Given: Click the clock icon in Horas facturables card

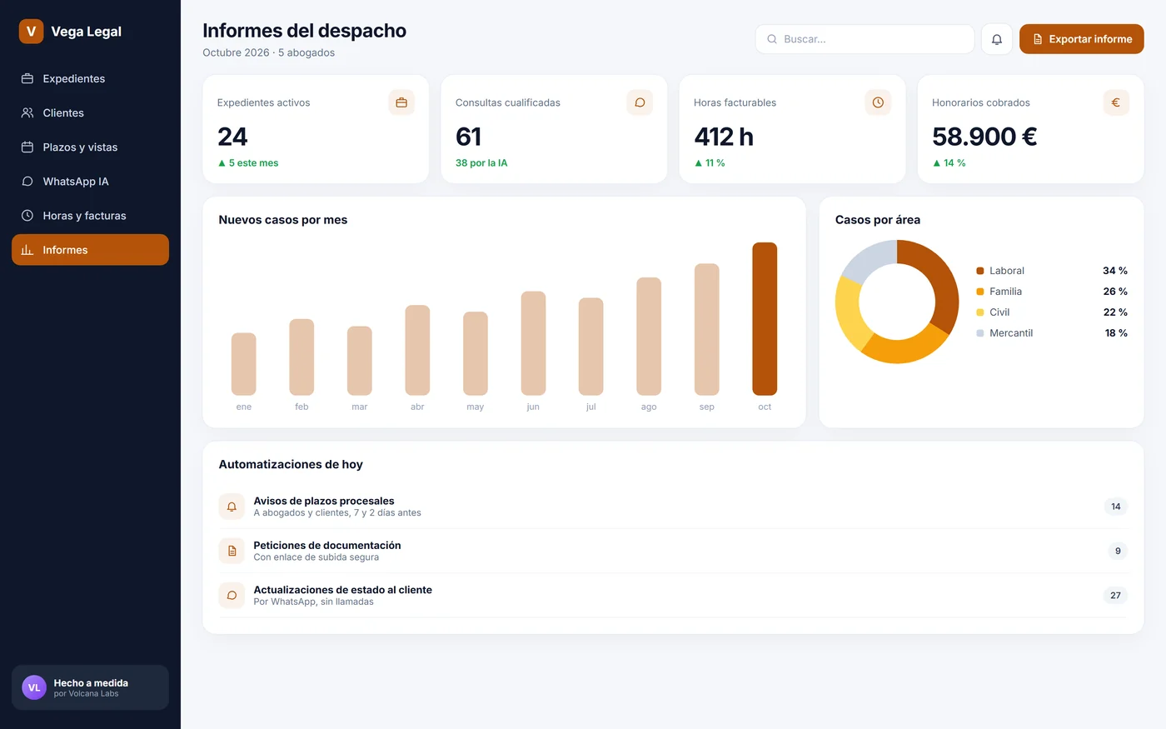Looking at the screenshot, I should coord(878,102).
